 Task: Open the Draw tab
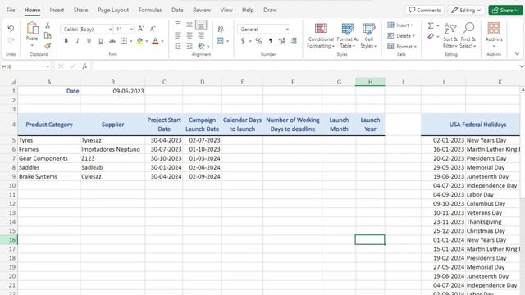click(x=270, y=10)
